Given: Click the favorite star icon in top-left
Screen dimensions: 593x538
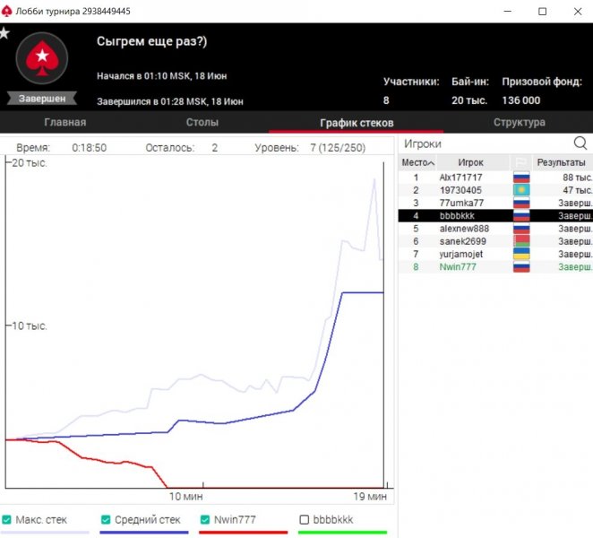Looking at the screenshot, I should [x=4, y=34].
